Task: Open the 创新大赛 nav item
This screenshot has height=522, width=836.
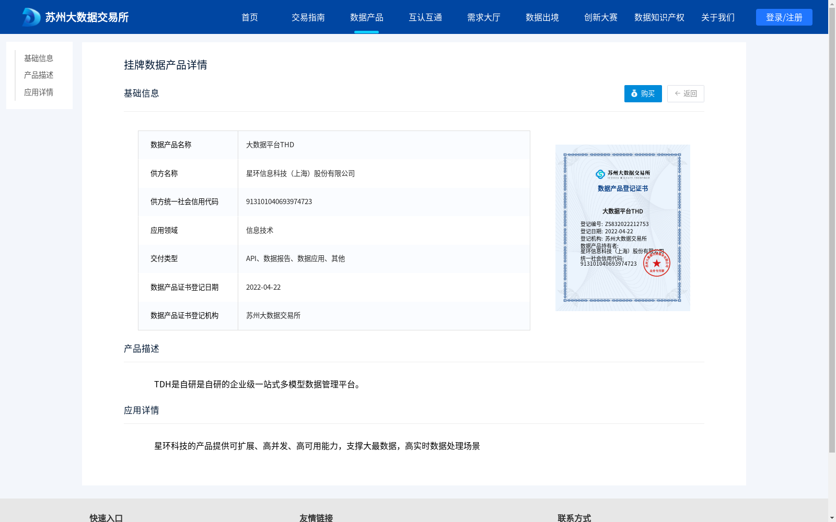Action: (601, 17)
